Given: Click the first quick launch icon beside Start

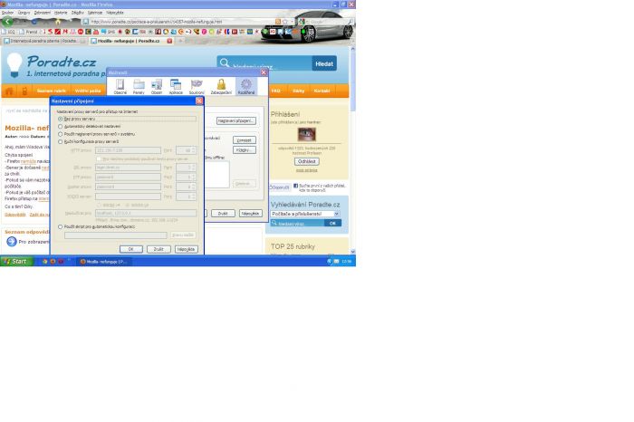Looking at the screenshot, I should click(45, 262).
